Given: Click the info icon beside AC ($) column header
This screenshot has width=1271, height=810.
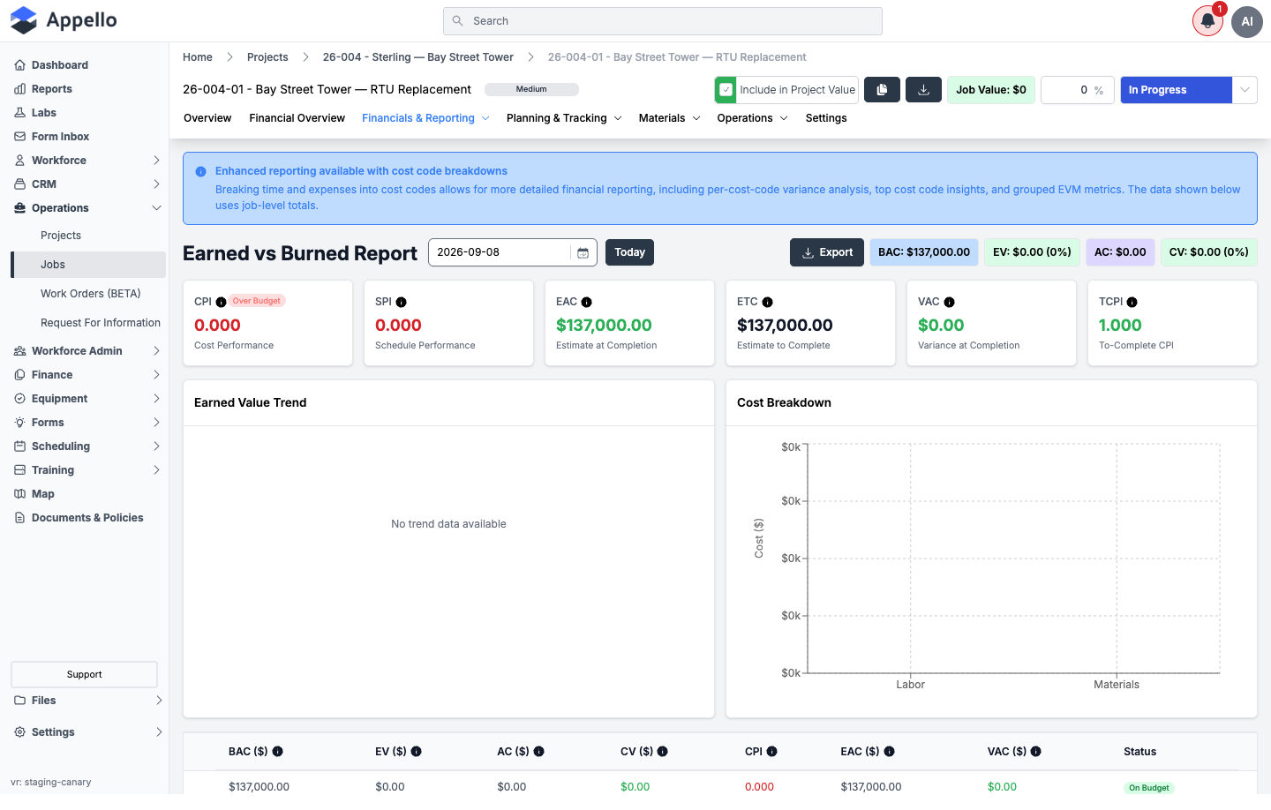Looking at the screenshot, I should (538, 752).
